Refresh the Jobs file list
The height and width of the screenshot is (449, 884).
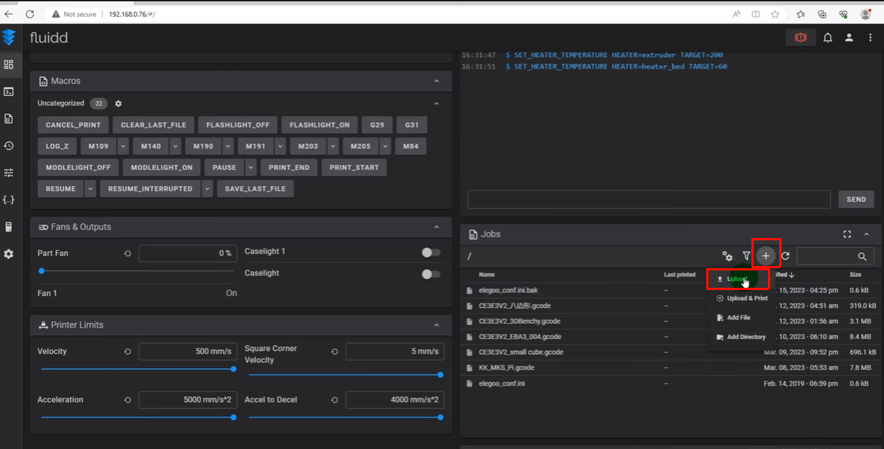pos(785,256)
